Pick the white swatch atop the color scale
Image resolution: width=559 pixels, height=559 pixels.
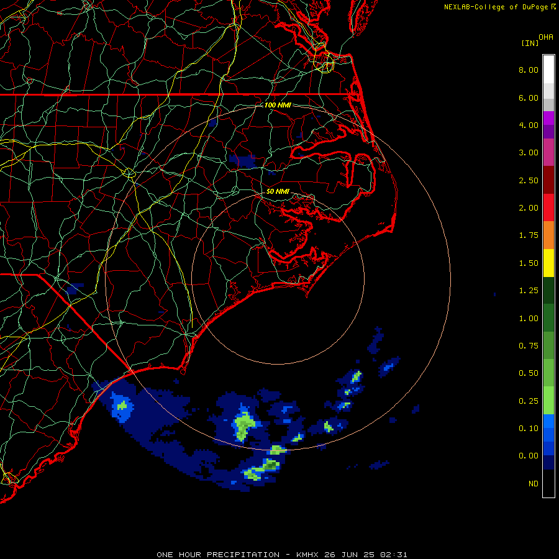coord(548,70)
